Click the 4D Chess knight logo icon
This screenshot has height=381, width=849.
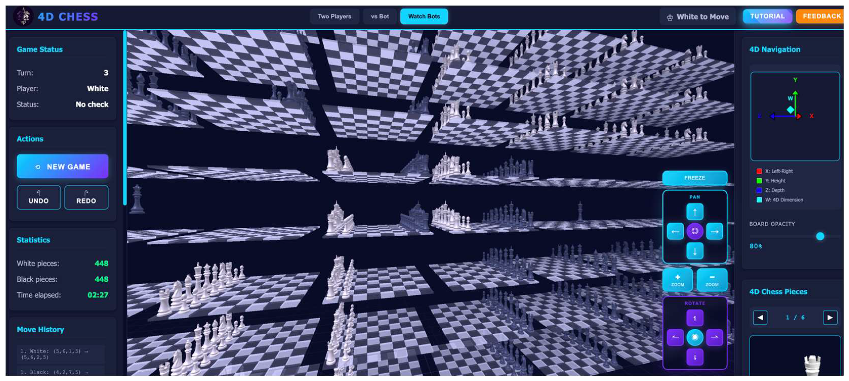[23, 16]
